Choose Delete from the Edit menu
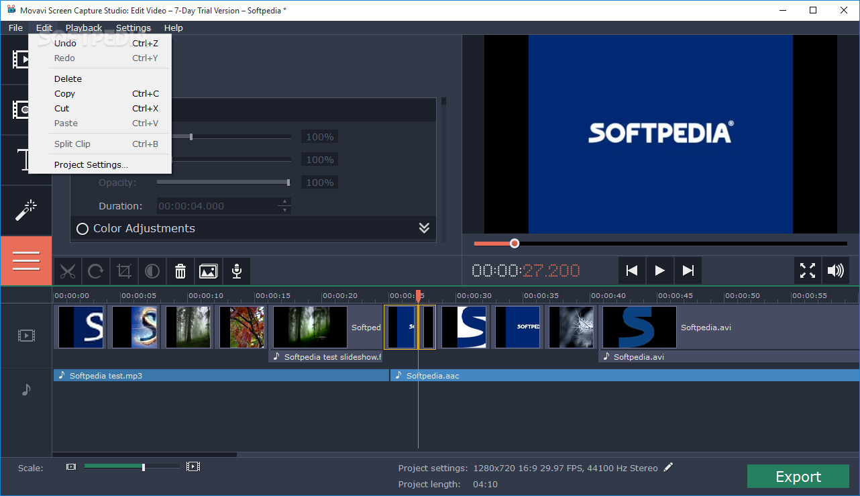 tap(100, 79)
